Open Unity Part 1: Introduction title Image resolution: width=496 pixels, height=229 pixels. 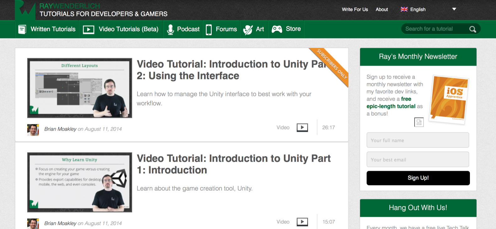(x=234, y=164)
